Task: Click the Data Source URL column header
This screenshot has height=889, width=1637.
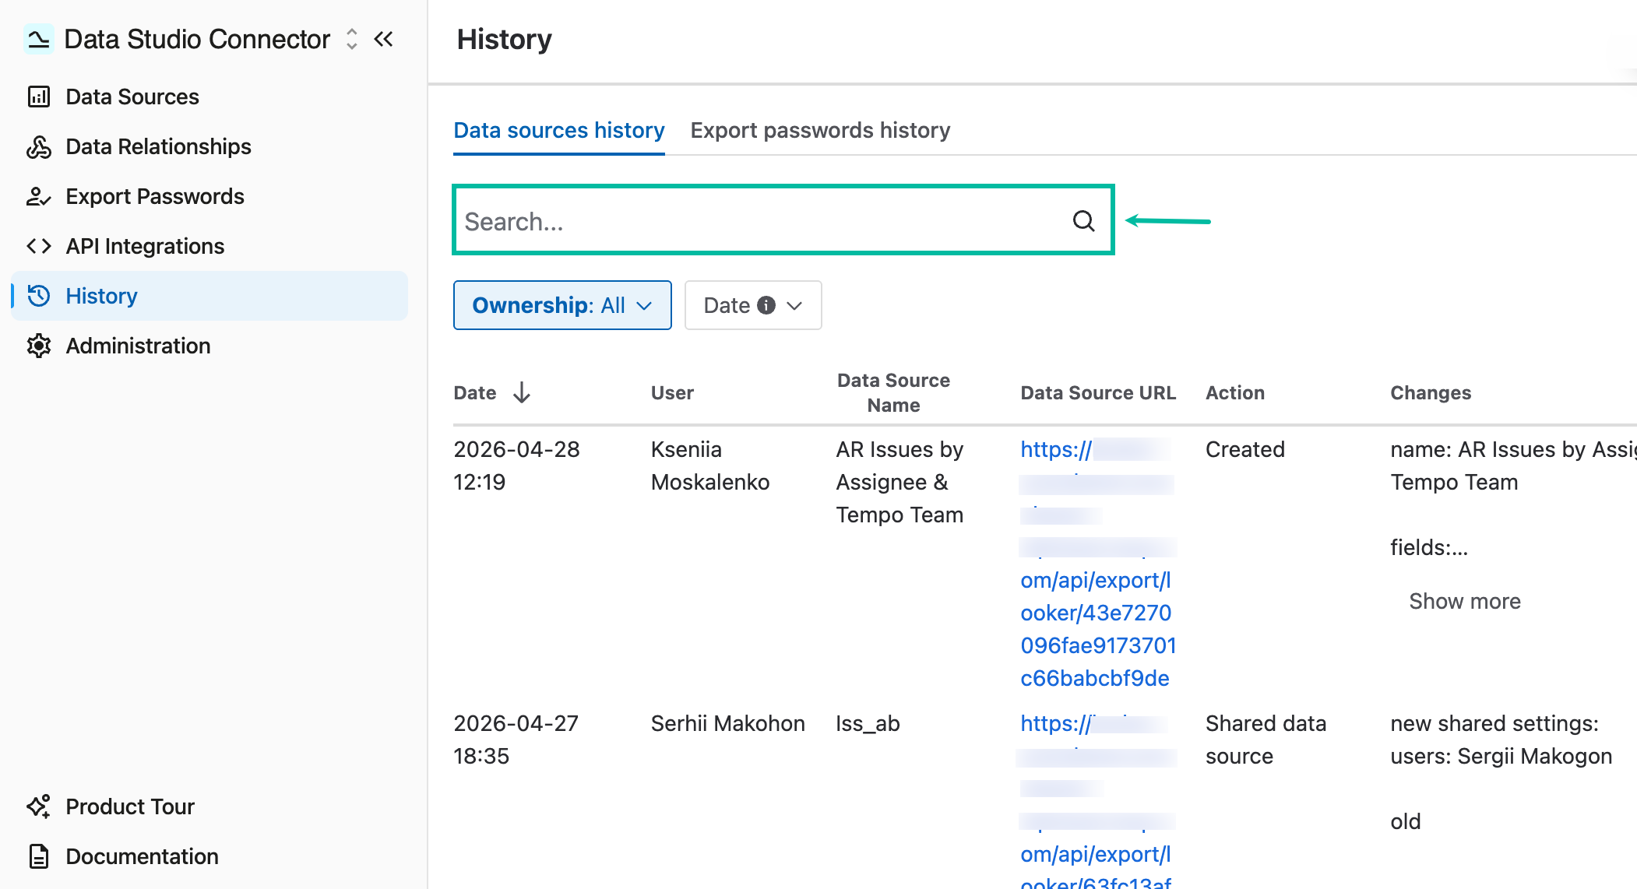Action: point(1097,392)
